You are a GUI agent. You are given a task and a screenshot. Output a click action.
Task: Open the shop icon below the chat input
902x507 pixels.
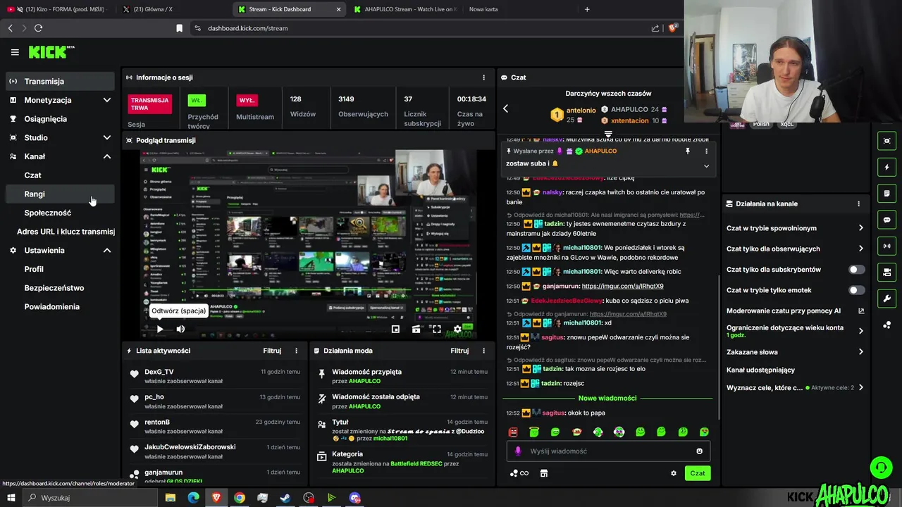[543, 473]
